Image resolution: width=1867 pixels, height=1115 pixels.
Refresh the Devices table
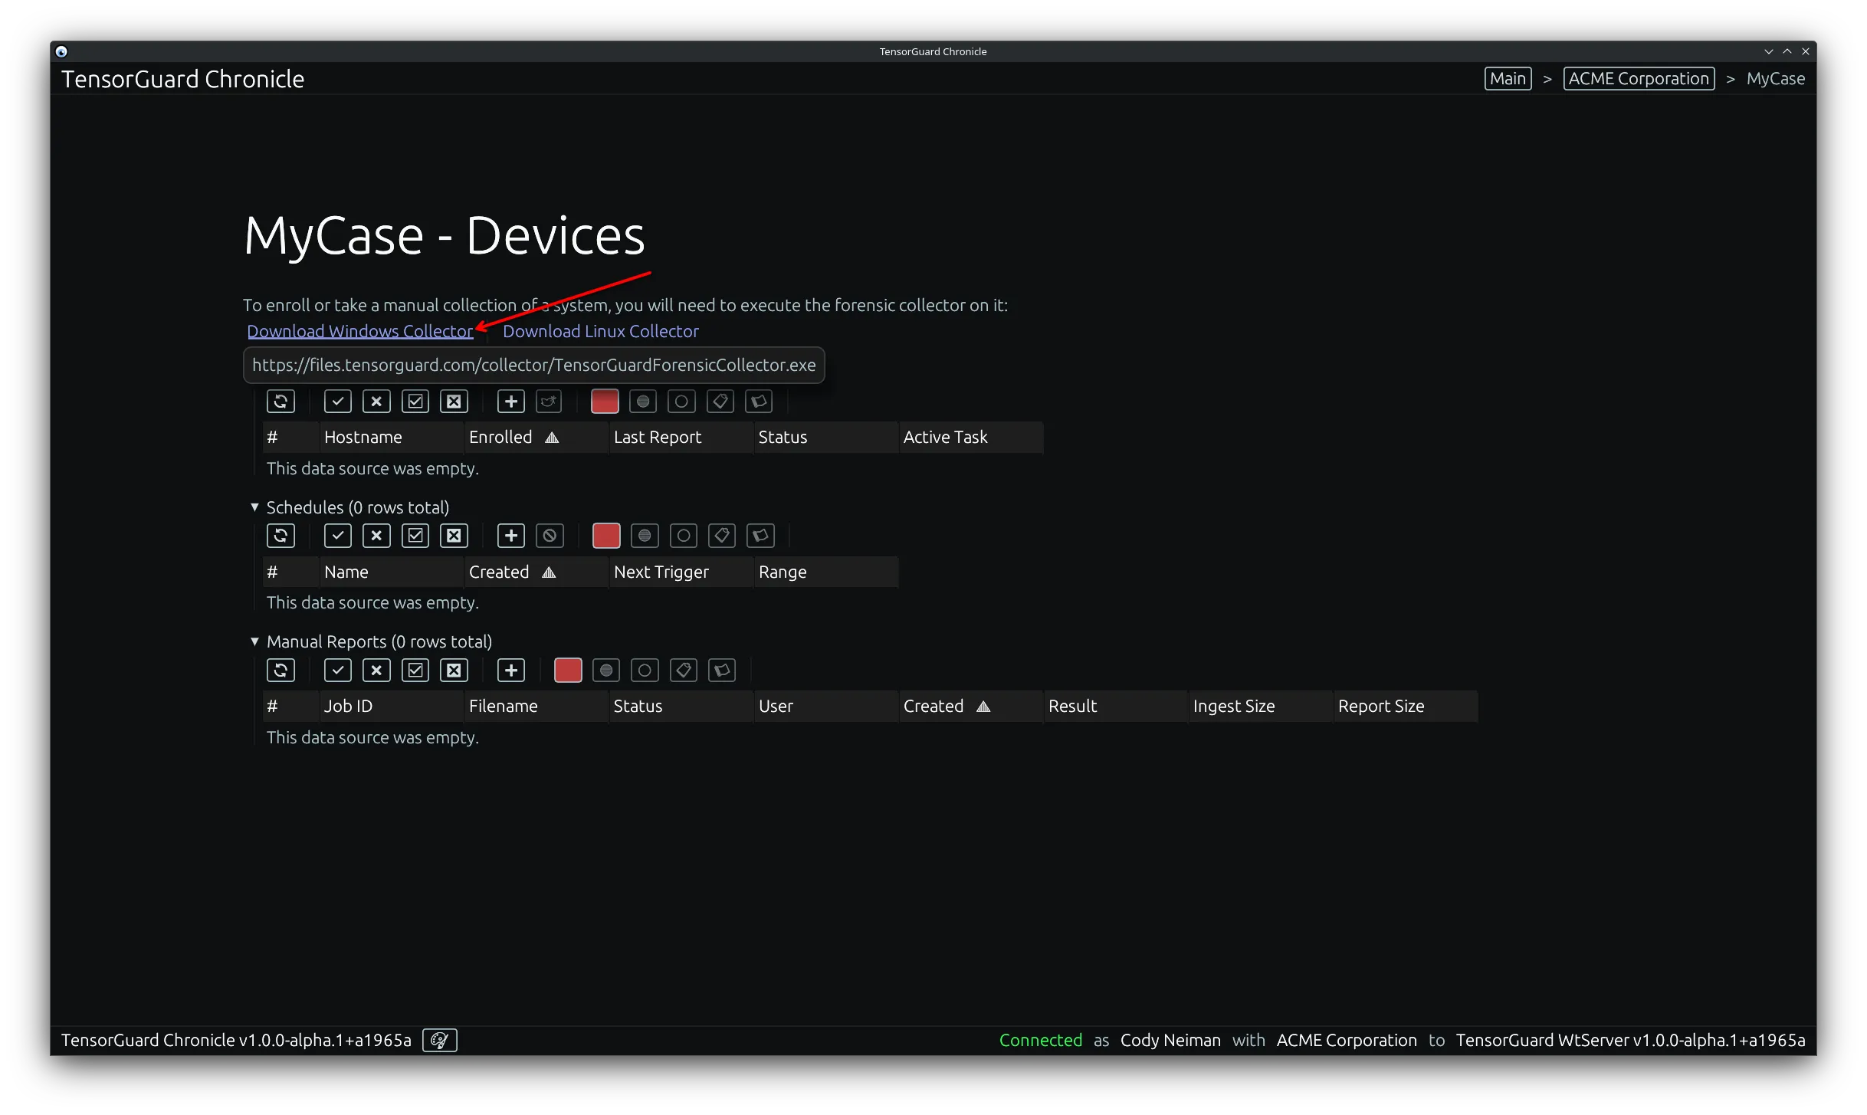coord(281,401)
